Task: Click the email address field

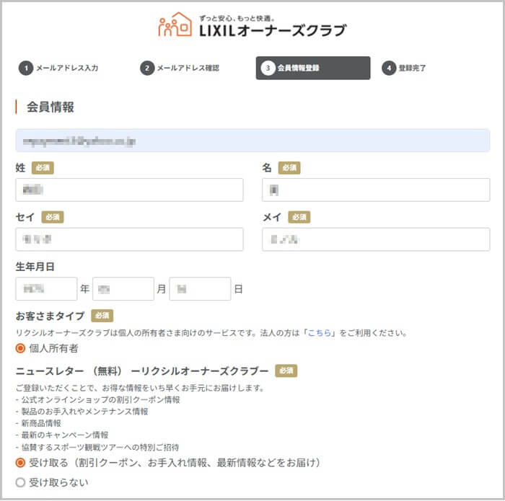Action: pyautogui.click(x=252, y=141)
